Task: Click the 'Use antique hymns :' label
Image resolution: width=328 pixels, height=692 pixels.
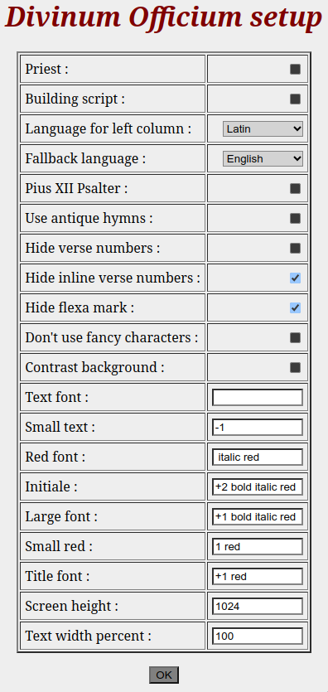Action: pos(89,219)
